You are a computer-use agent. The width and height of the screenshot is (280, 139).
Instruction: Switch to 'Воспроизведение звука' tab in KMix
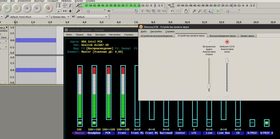coord(223,36)
